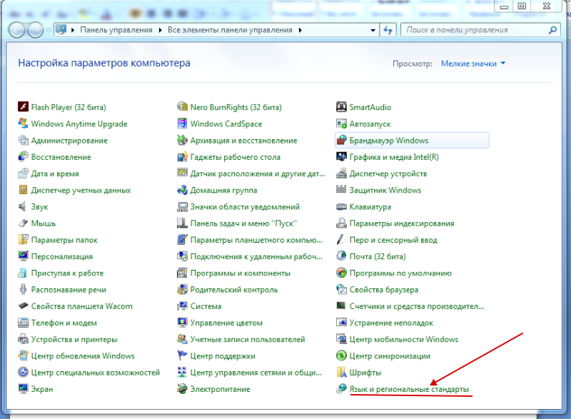Open the Брандмауэр Windows icon

(341, 140)
